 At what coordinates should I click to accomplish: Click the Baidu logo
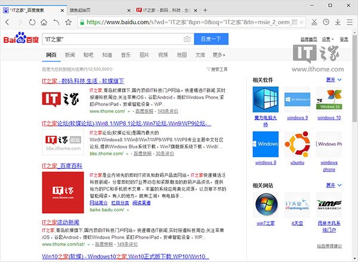tap(20, 39)
